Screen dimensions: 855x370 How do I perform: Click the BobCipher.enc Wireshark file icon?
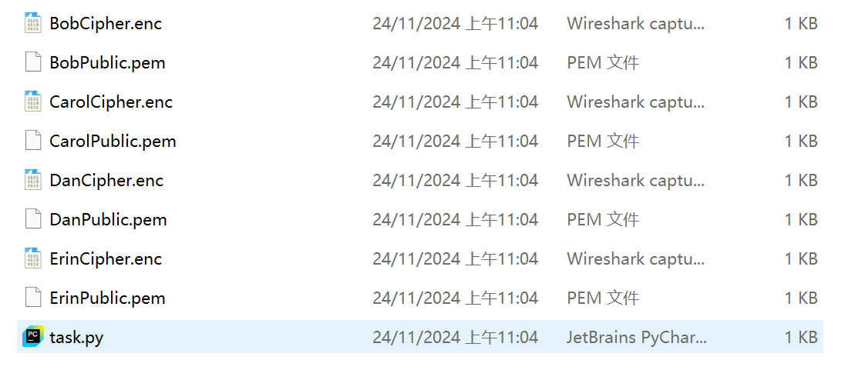click(32, 23)
